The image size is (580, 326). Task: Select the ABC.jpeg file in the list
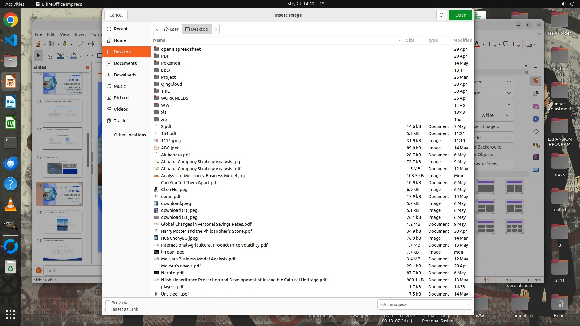click(170, 148)
